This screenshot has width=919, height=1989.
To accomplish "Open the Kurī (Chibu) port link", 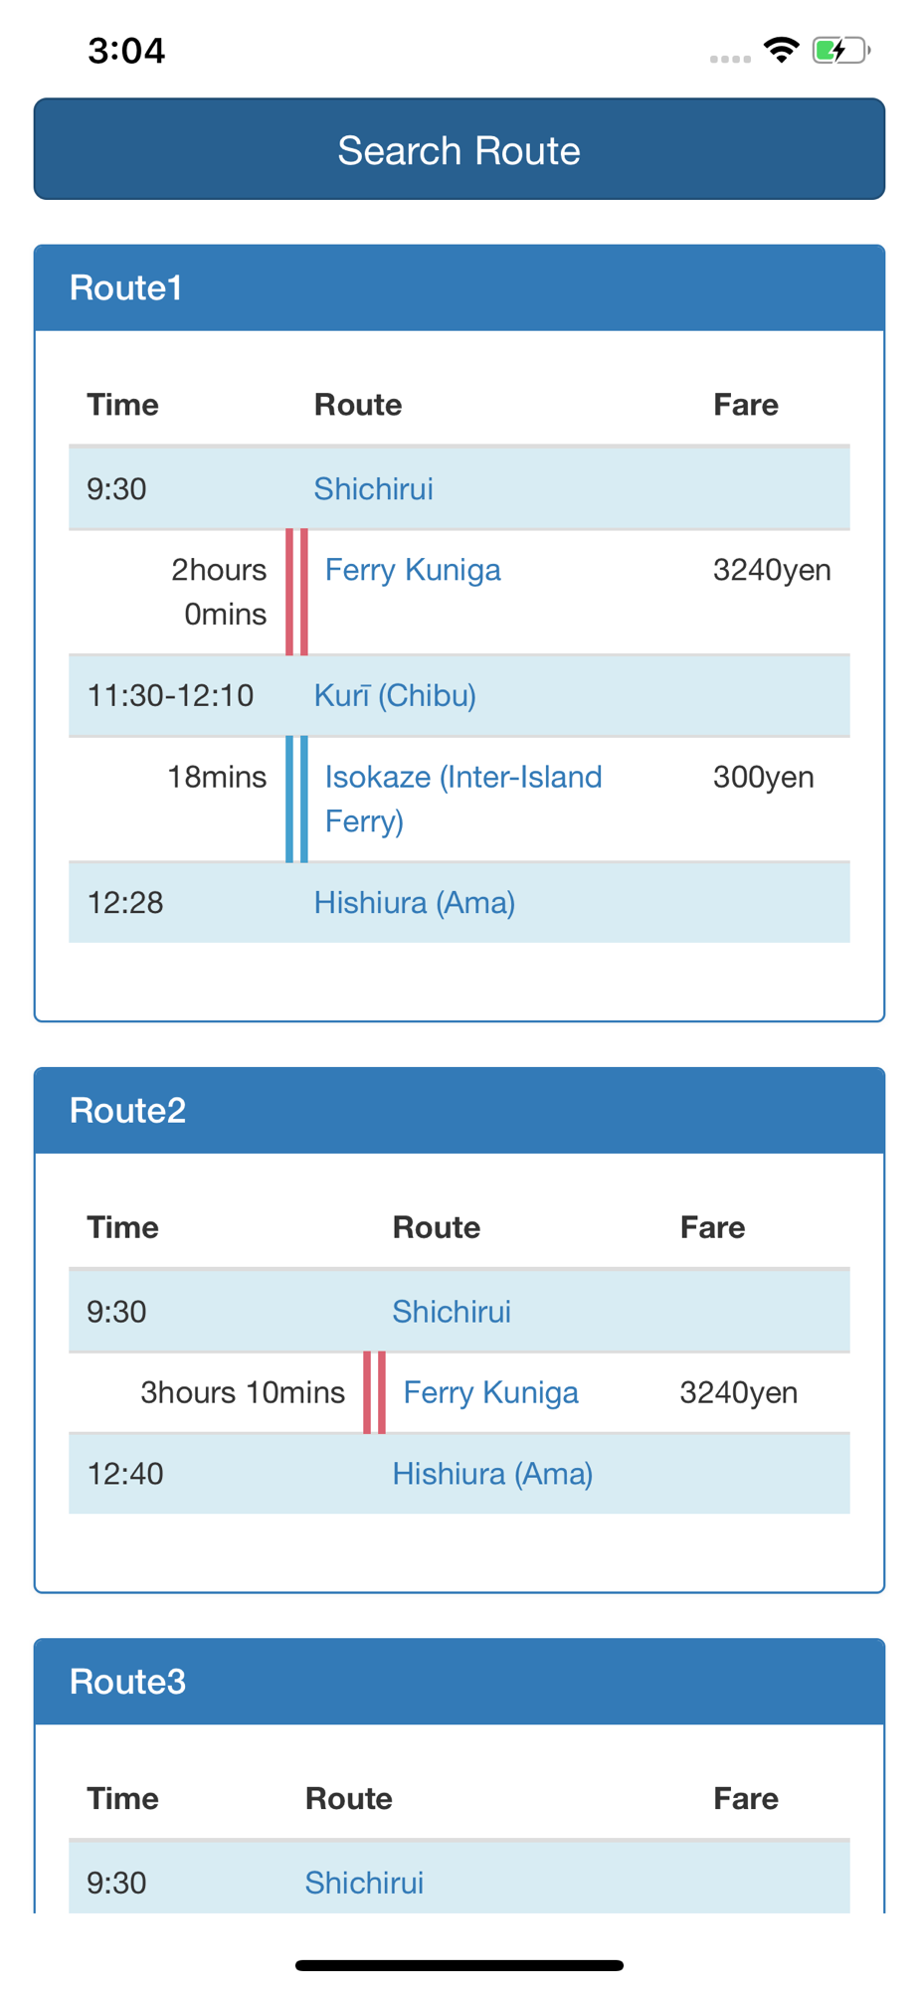I will point(395,695).
